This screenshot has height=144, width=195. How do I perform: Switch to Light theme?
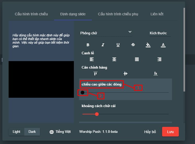[16, 132]
